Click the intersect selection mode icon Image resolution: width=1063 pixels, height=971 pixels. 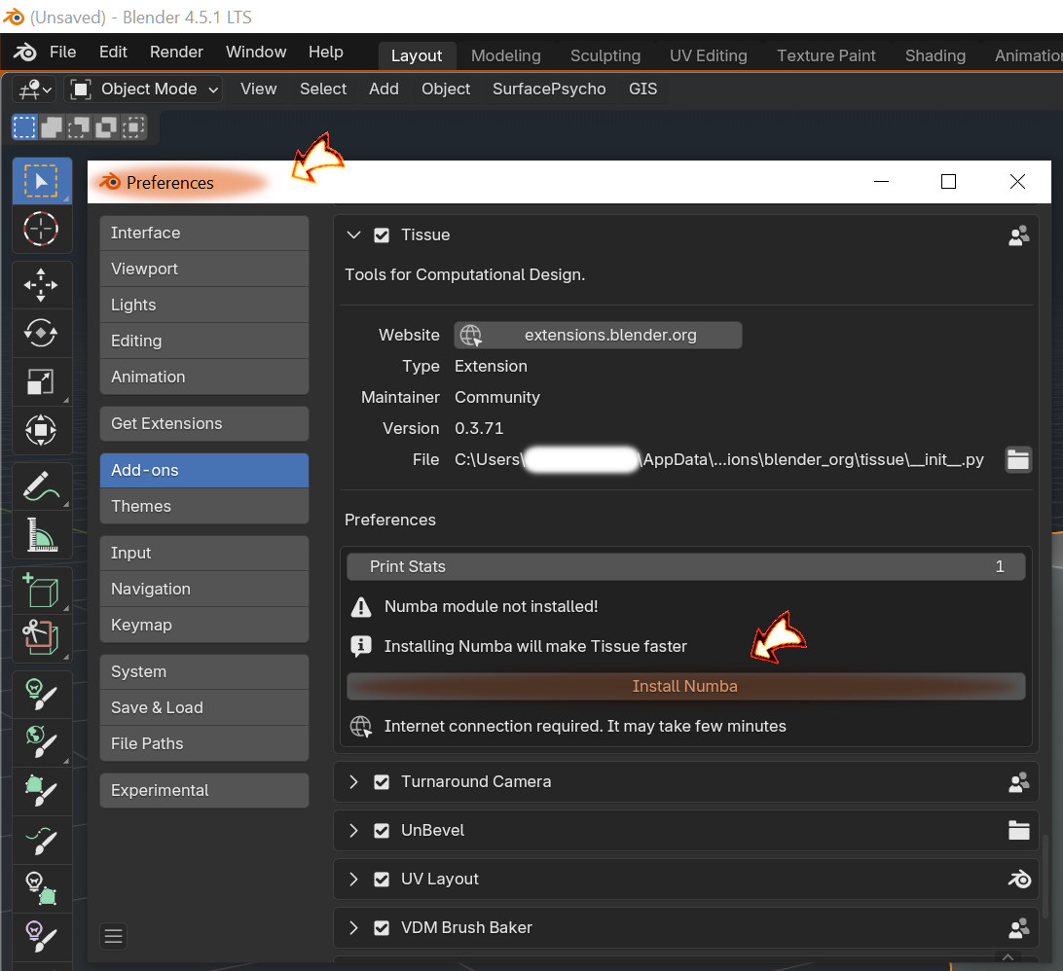point(133,126)
